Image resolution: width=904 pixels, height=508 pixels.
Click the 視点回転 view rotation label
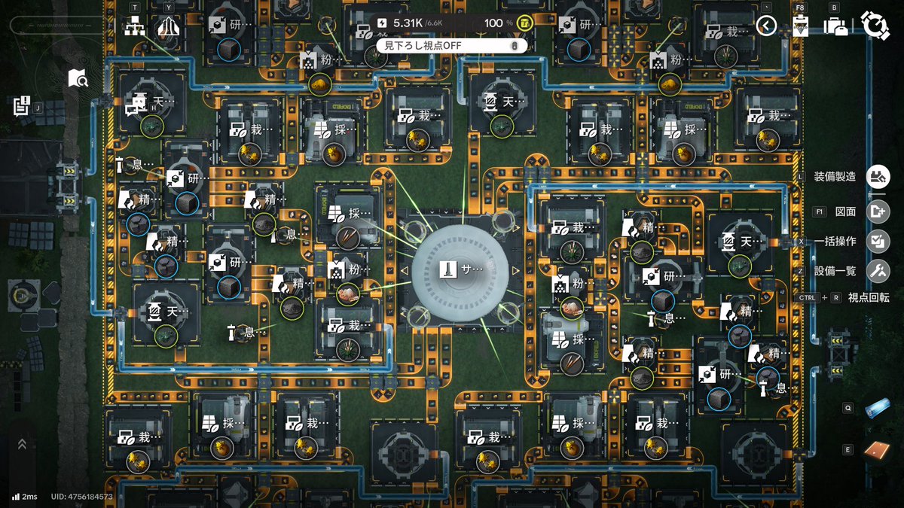point(869,297)
